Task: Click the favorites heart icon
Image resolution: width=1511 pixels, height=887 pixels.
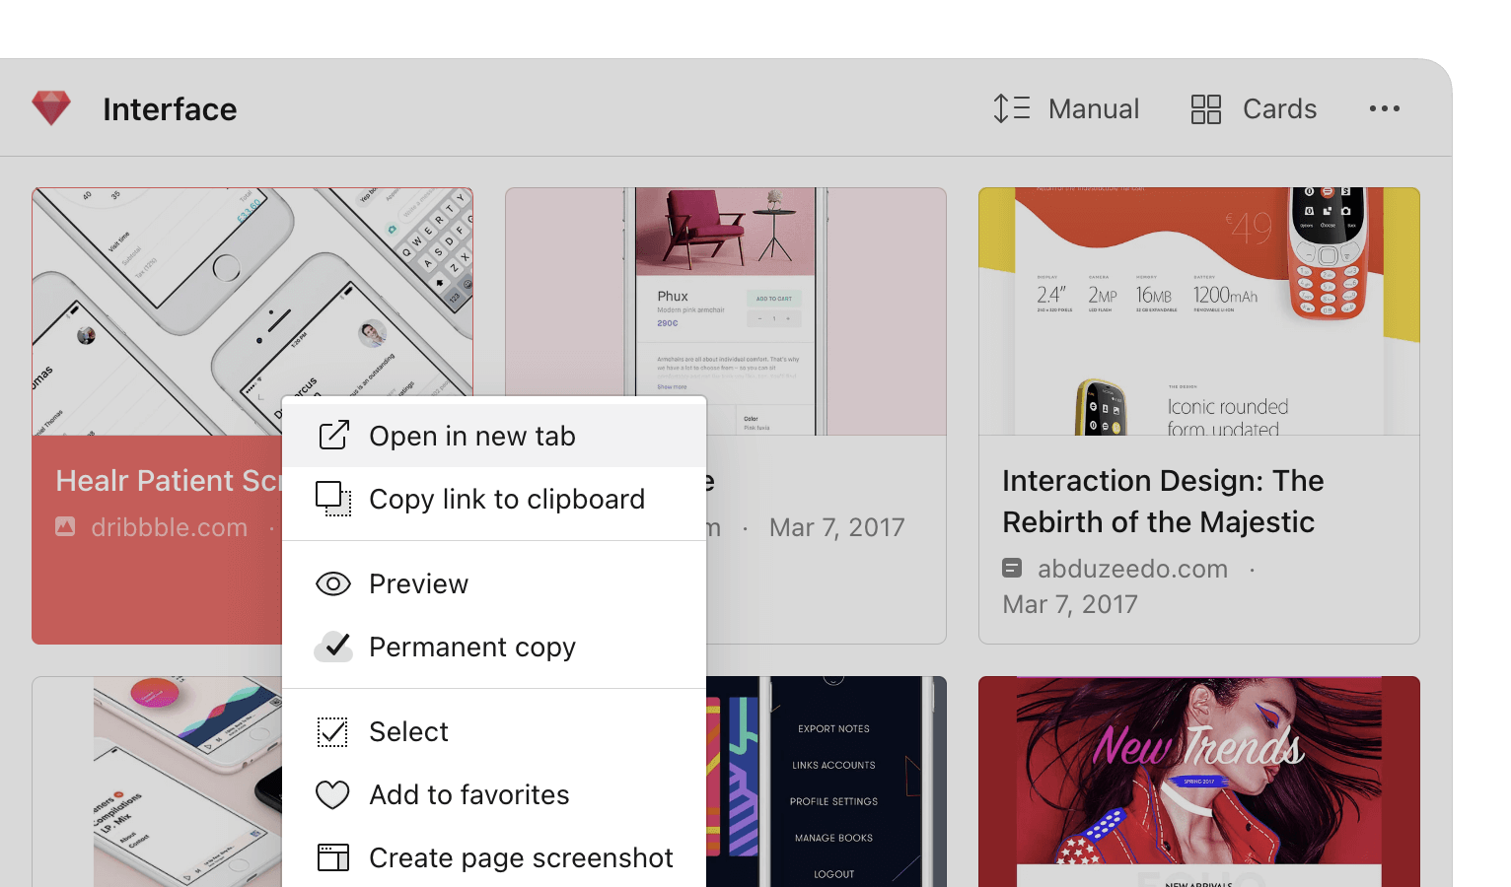Action: coord(333,794)
